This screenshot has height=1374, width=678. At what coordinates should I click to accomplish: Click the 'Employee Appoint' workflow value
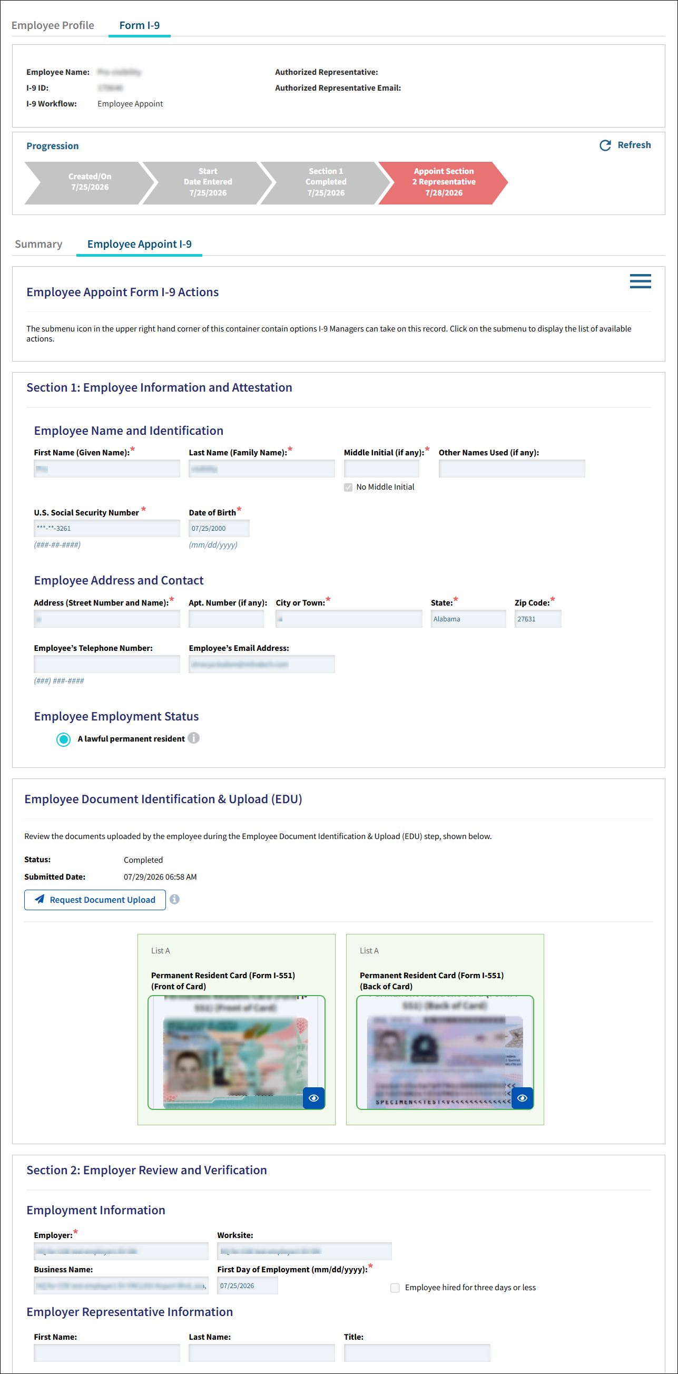130,103
